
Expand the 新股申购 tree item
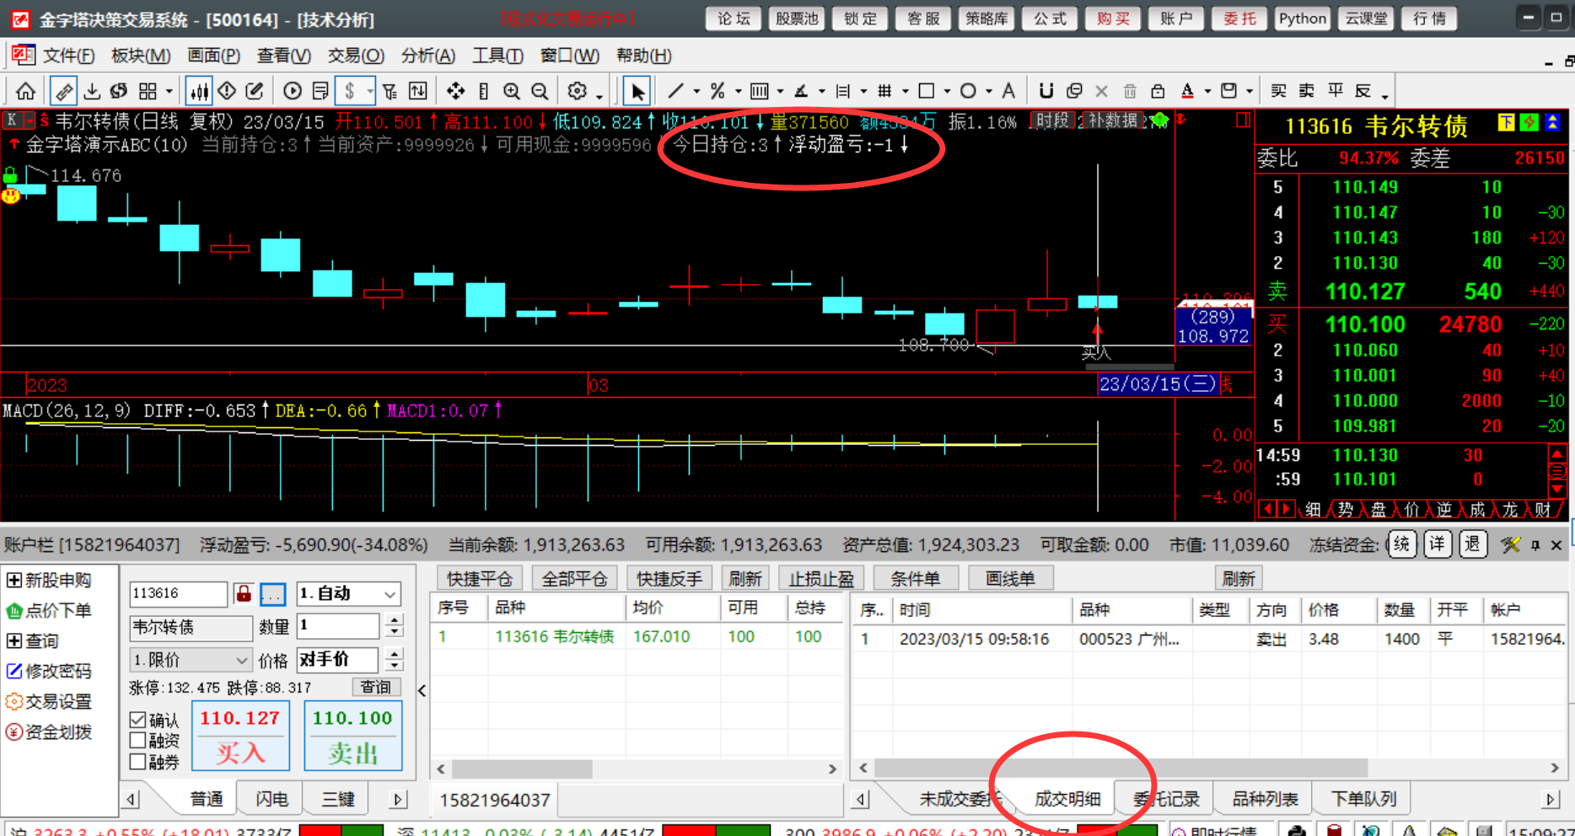(14, 580)
